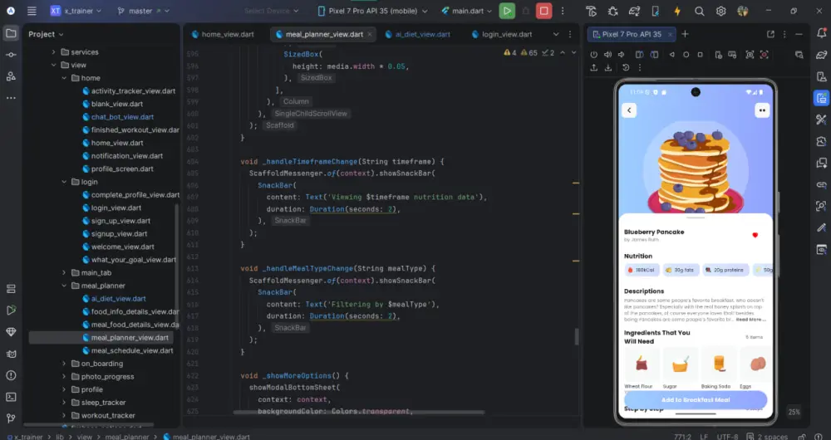Run the app with the green play button

507,11
